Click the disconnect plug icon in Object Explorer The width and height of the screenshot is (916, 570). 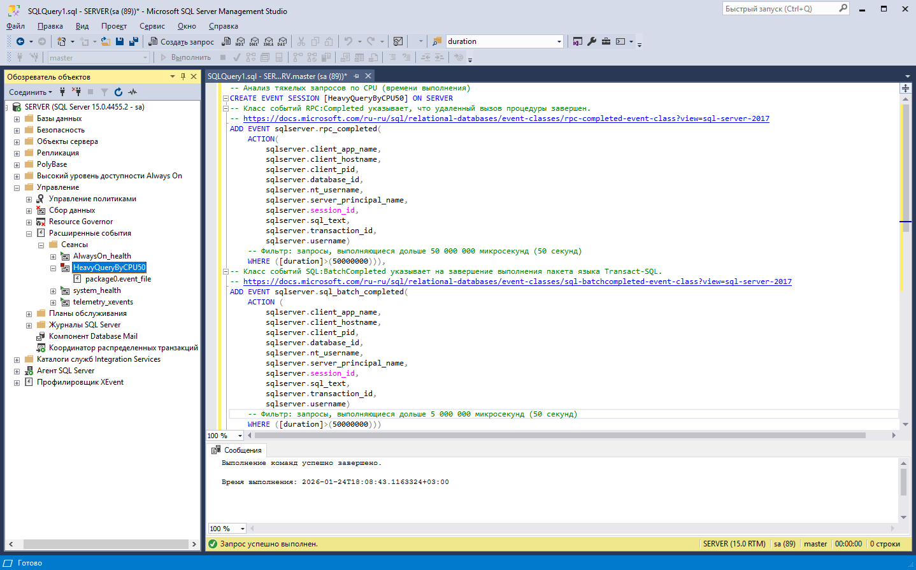tap(76, 92)
